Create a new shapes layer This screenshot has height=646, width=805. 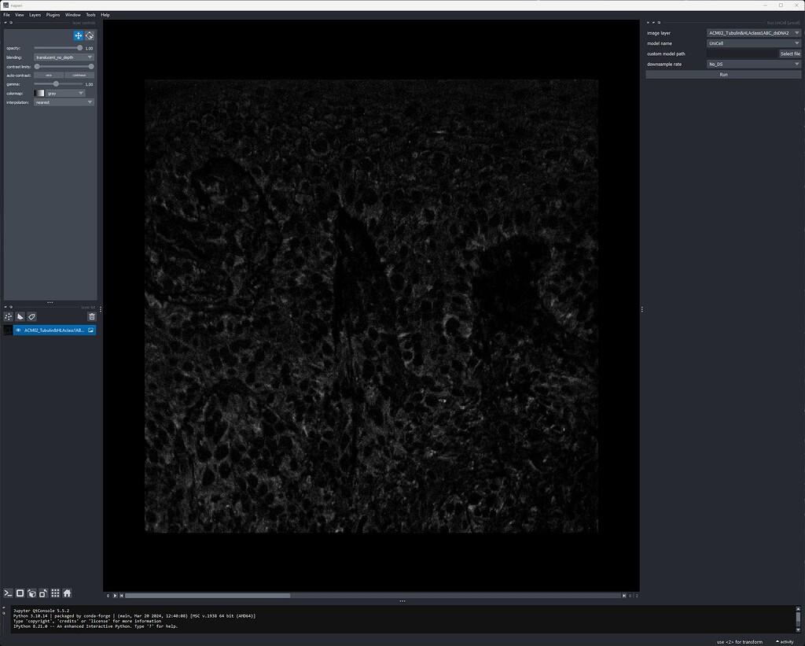[x=20, y=316]
